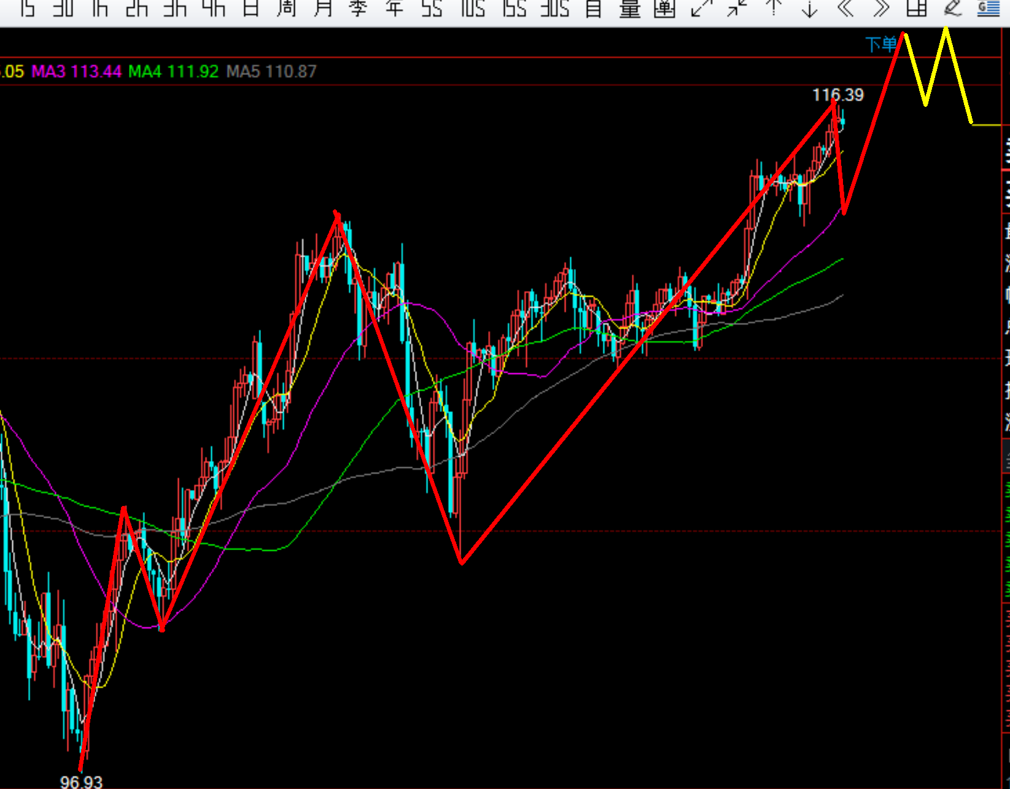Switch to the weekly (周) chart
The image size is (1010, 789).
coord(286,9)
